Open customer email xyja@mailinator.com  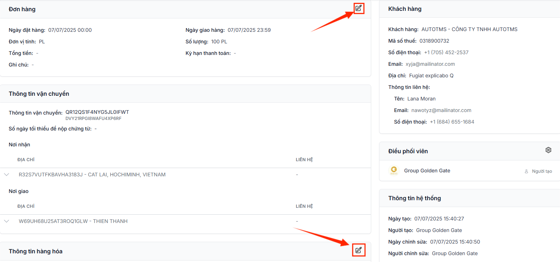pos(430,64)
